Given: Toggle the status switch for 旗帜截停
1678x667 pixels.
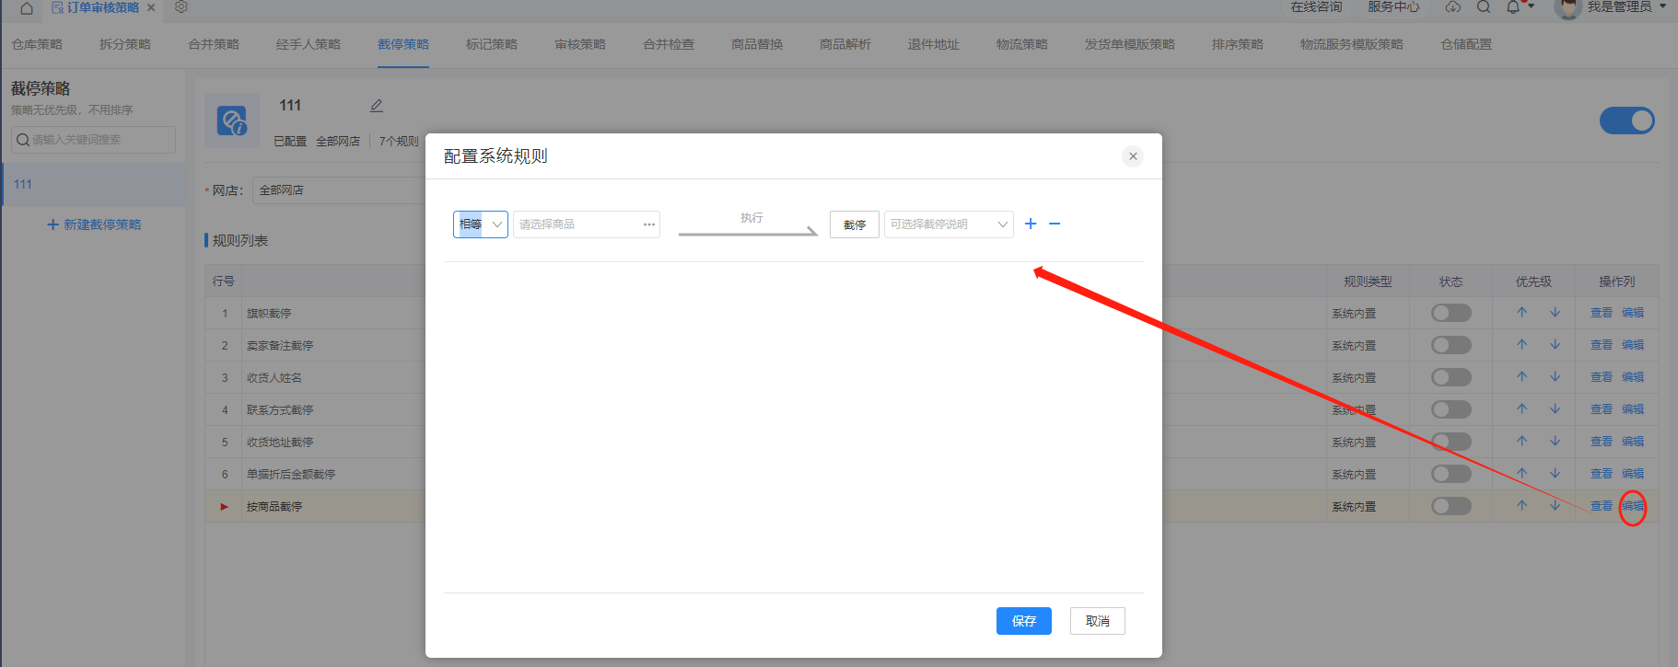Looking at the screenshot, I should [1451, 313].
